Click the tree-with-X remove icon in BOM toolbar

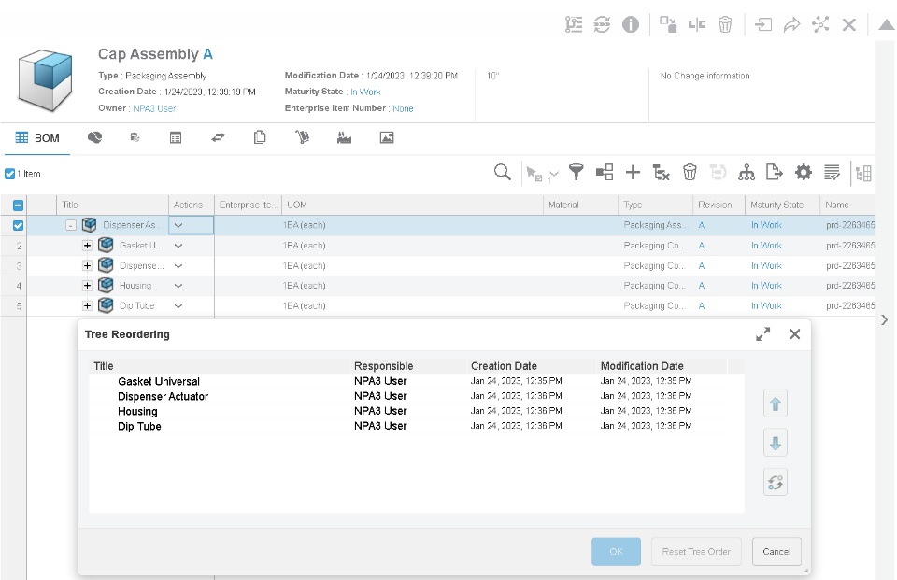coord(662,172)
